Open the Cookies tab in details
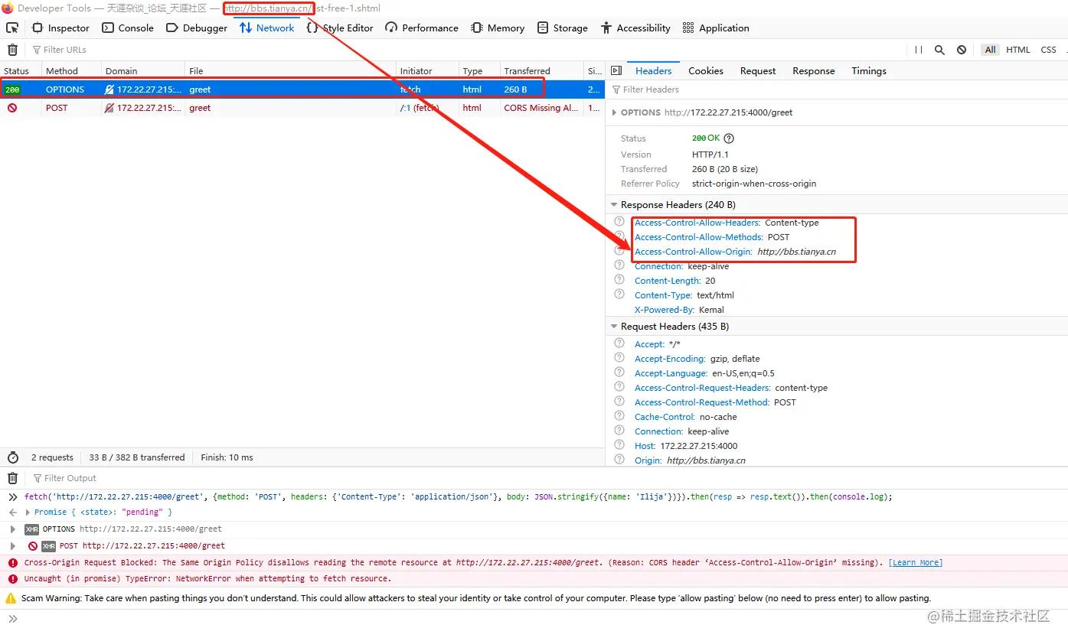Image resolution: width=1068 pixels, height=641 pixels. coord(705,70)
